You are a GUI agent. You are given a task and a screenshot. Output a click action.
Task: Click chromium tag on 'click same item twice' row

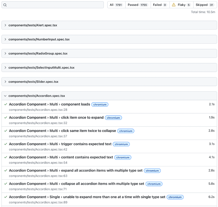coord(126,131)
